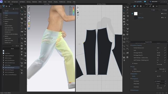Click the edit icon beside the Grain Direction value
This screenshot has width=168, height=94.
click(163, 71)
